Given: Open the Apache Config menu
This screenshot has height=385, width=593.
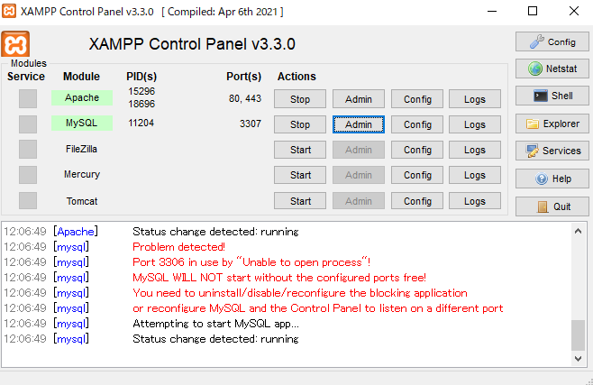Looking at the screenshot, I should click(417, 99).
